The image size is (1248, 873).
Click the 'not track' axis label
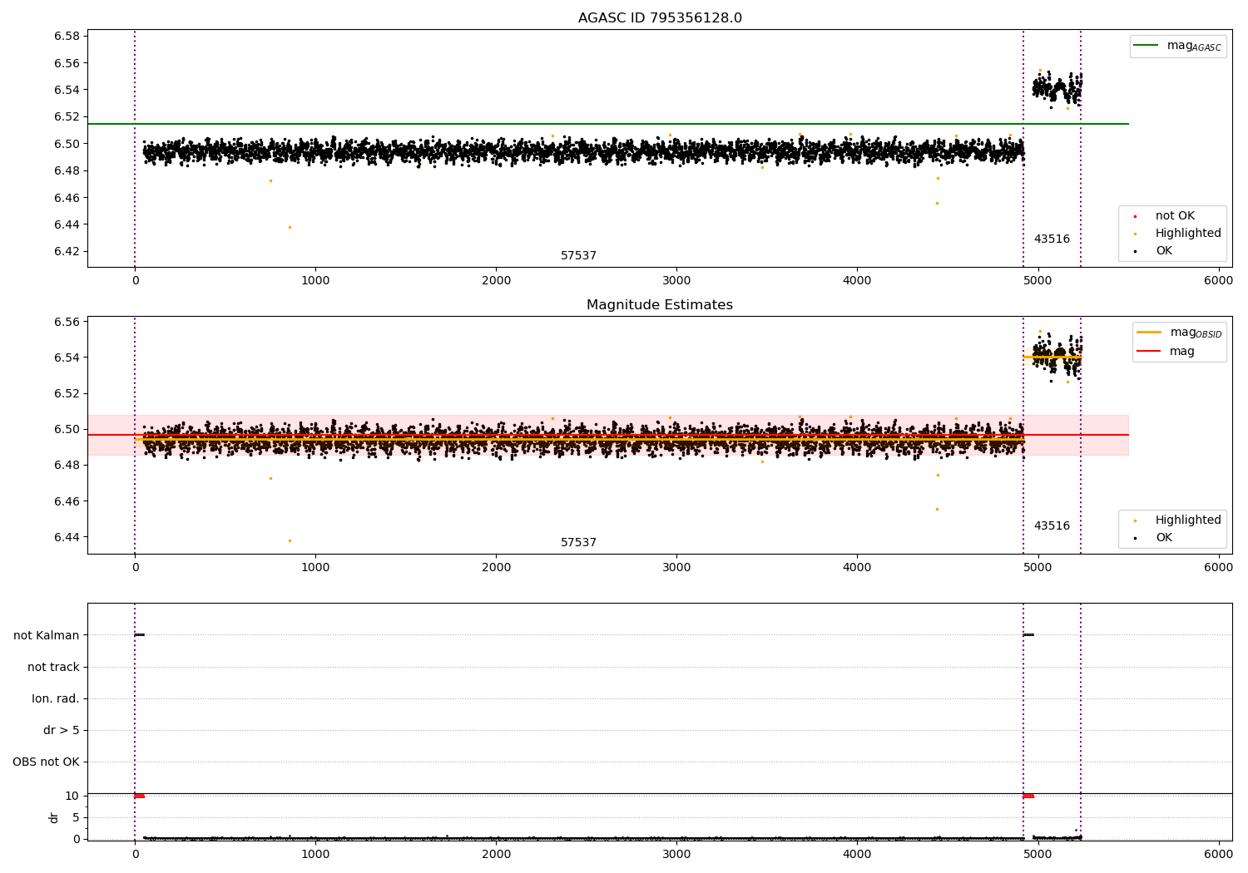pos(53,668)
